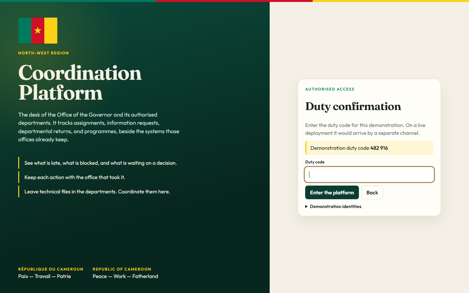Focus the Duty code input field
Image resolution: width=469 pixels, height=293 pixels.
(x=369, y=174)
